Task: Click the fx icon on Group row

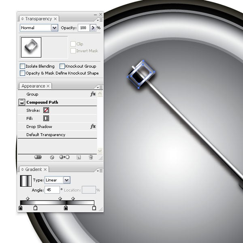Action: (x=93, y=94)
